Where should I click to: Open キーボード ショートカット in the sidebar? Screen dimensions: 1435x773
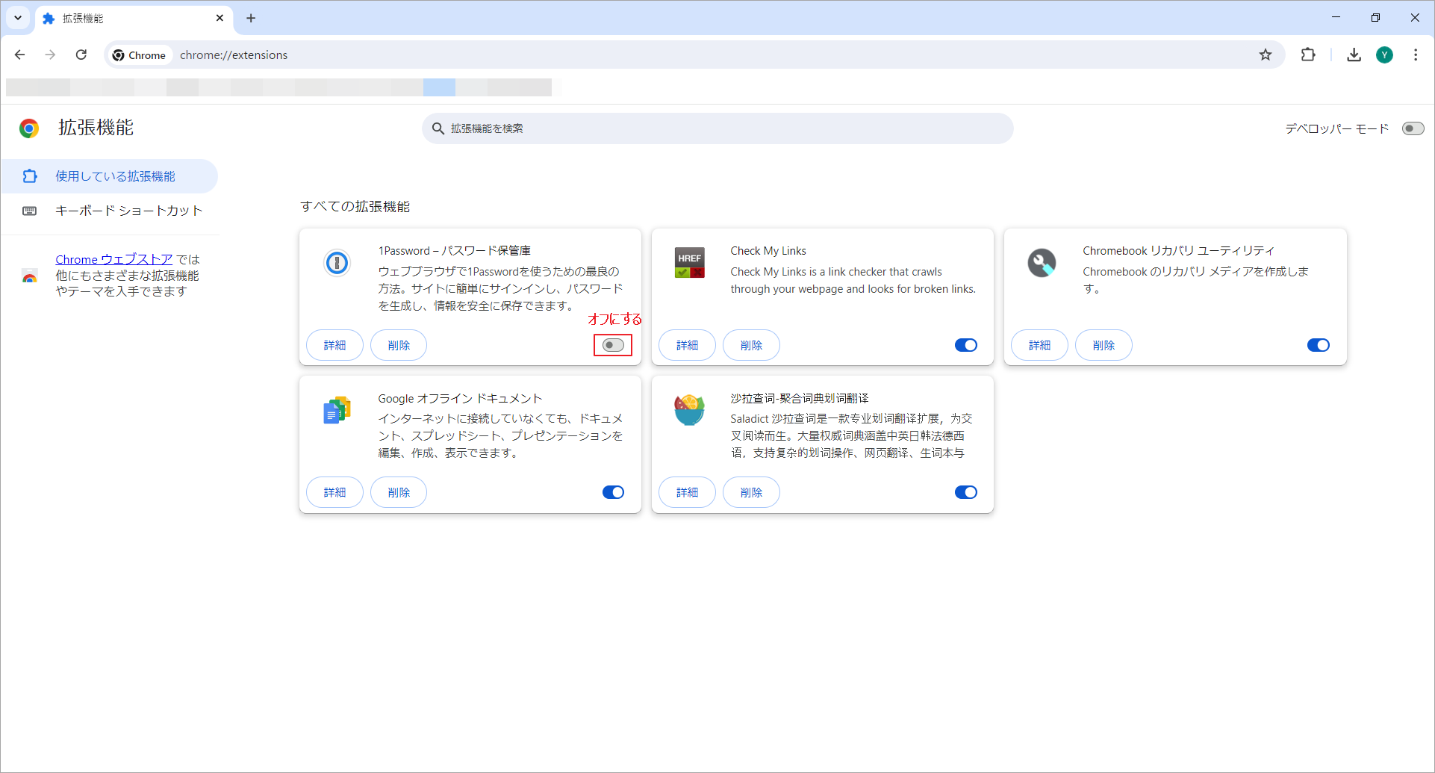click(109, 211)
